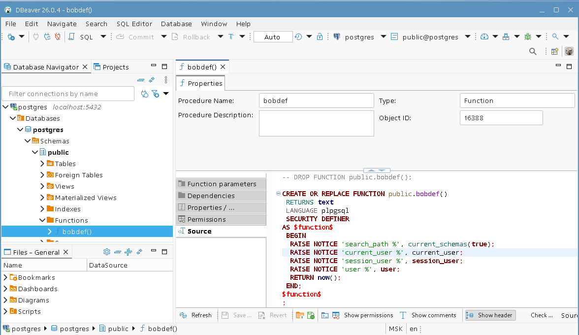This screenshot has height=335, width=579.
Task: Maximize the bobdef() editor area
Action: (569, 67)
